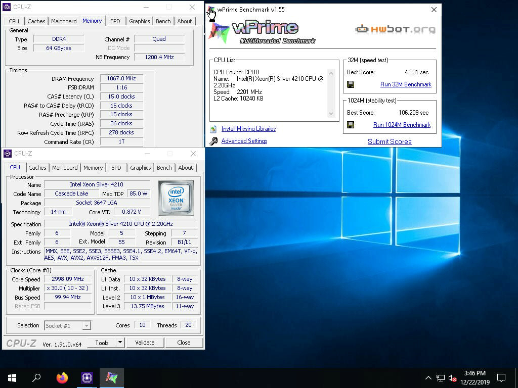Click the Package value Socket 3647 LGA
This screenshot has height=388, width=518.
[x=97, y=203]
